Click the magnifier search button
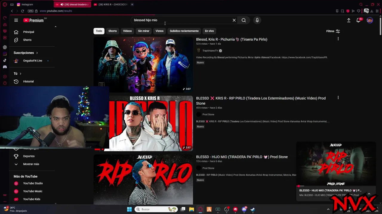This screenshot has height=214, width=382. 244,20
